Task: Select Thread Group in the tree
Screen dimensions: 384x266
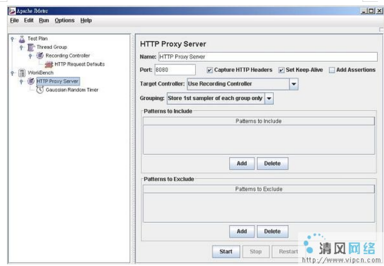Action: click(52, 47)
